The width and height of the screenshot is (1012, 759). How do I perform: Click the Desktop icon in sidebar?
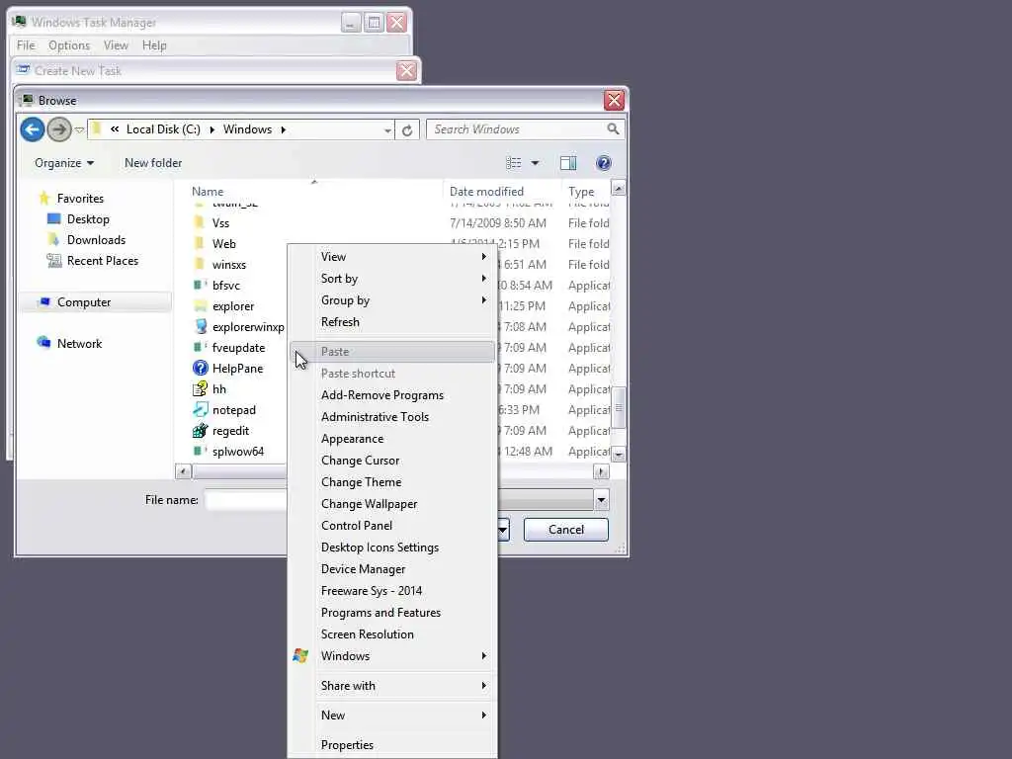54,218
